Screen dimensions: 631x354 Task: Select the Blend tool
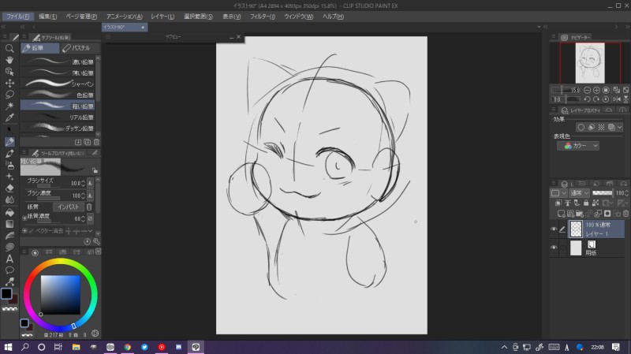pyautogui.click(x=9, y=199)
